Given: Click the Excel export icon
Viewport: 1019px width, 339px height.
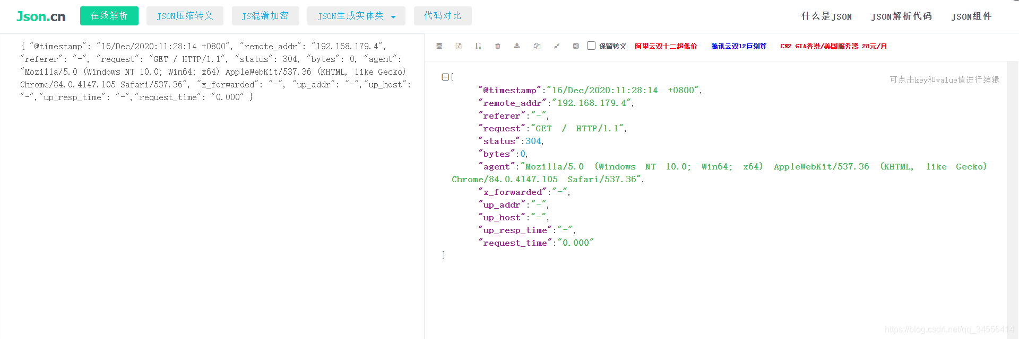Looking at the screenshot, I should pos(459,46).
